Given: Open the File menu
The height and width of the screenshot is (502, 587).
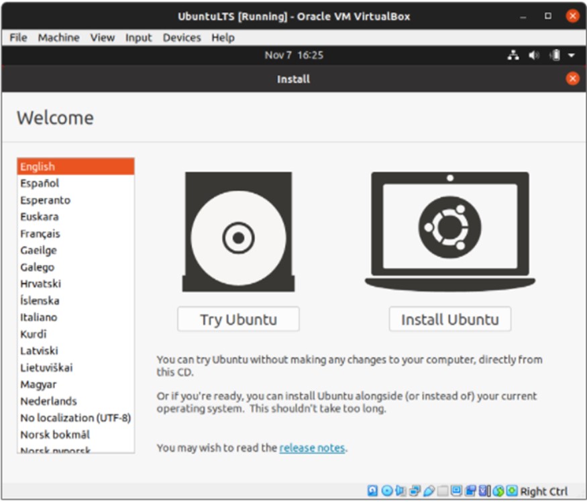Looking at the screenshot, I should tap(18, 38).
